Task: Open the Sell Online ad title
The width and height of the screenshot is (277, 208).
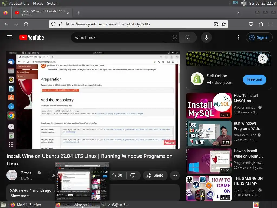Action: point(217,76)
